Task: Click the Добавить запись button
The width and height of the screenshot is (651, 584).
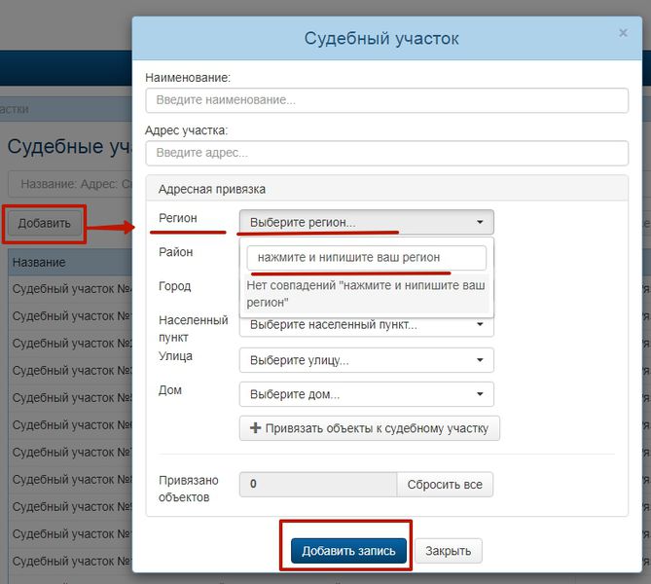Action: pos(348,551)
